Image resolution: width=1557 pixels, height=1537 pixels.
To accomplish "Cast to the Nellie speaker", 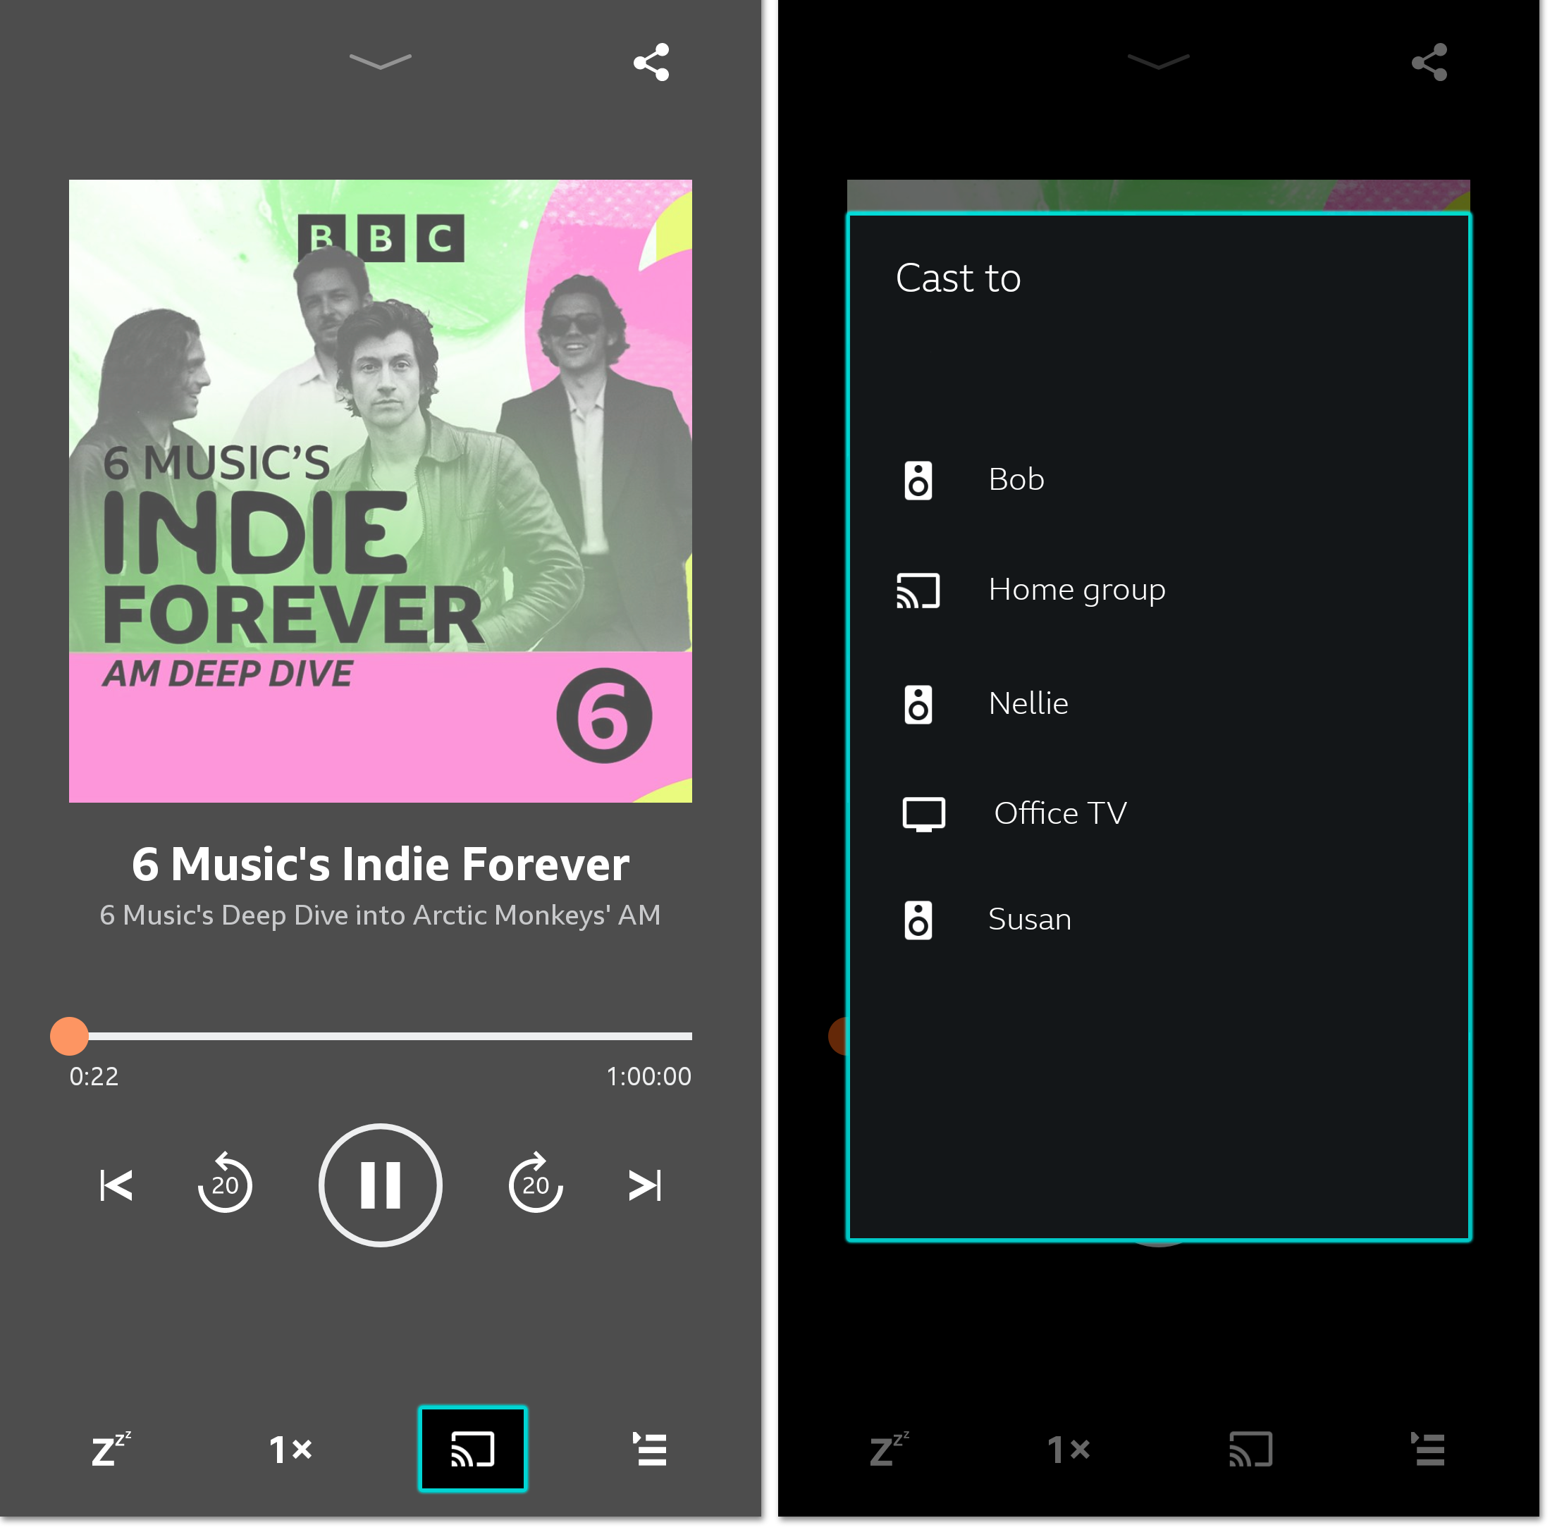I will click(1028, 703).
